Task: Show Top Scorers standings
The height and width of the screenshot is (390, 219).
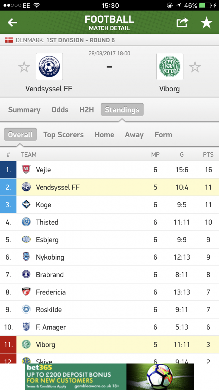Action: (64, 135)
